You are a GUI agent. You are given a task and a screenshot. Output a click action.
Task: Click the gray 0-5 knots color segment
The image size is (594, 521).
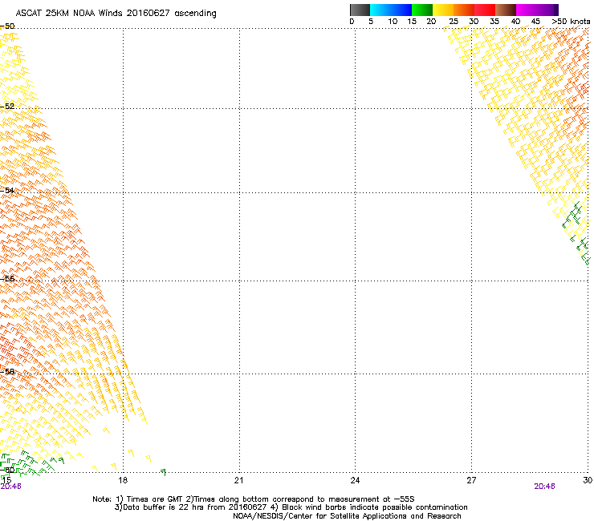[x=360, y=10]
